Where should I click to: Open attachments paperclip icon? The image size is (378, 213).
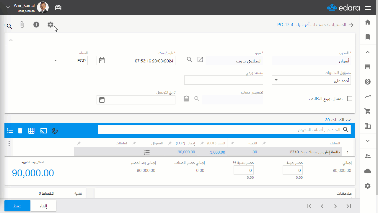[x=22, y=25]
